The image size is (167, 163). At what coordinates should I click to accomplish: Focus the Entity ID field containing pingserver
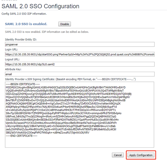tap(80, 44)
